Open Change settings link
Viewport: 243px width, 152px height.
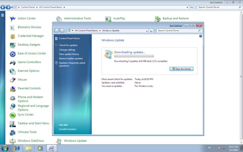[x=67, y=50]
